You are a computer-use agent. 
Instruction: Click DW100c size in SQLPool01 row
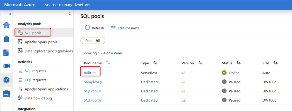pos(269,91)
